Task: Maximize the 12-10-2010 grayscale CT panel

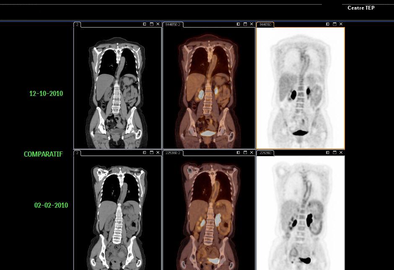Action: coord(151,24)
